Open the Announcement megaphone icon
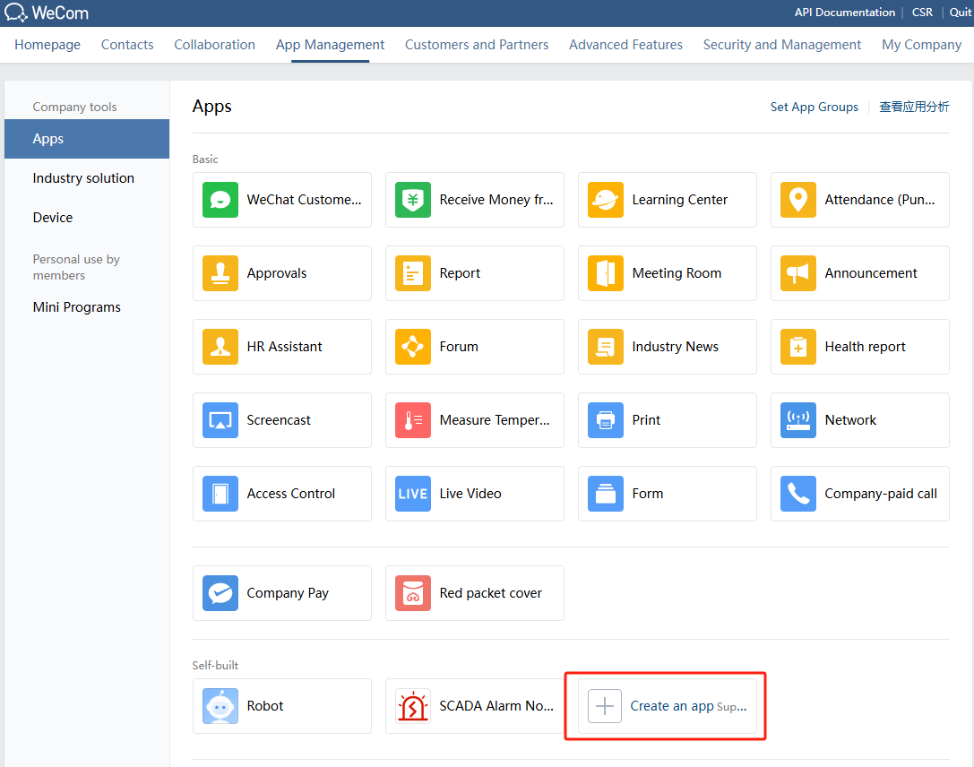The height and width of the screenshot is (767, 974). 797,273
